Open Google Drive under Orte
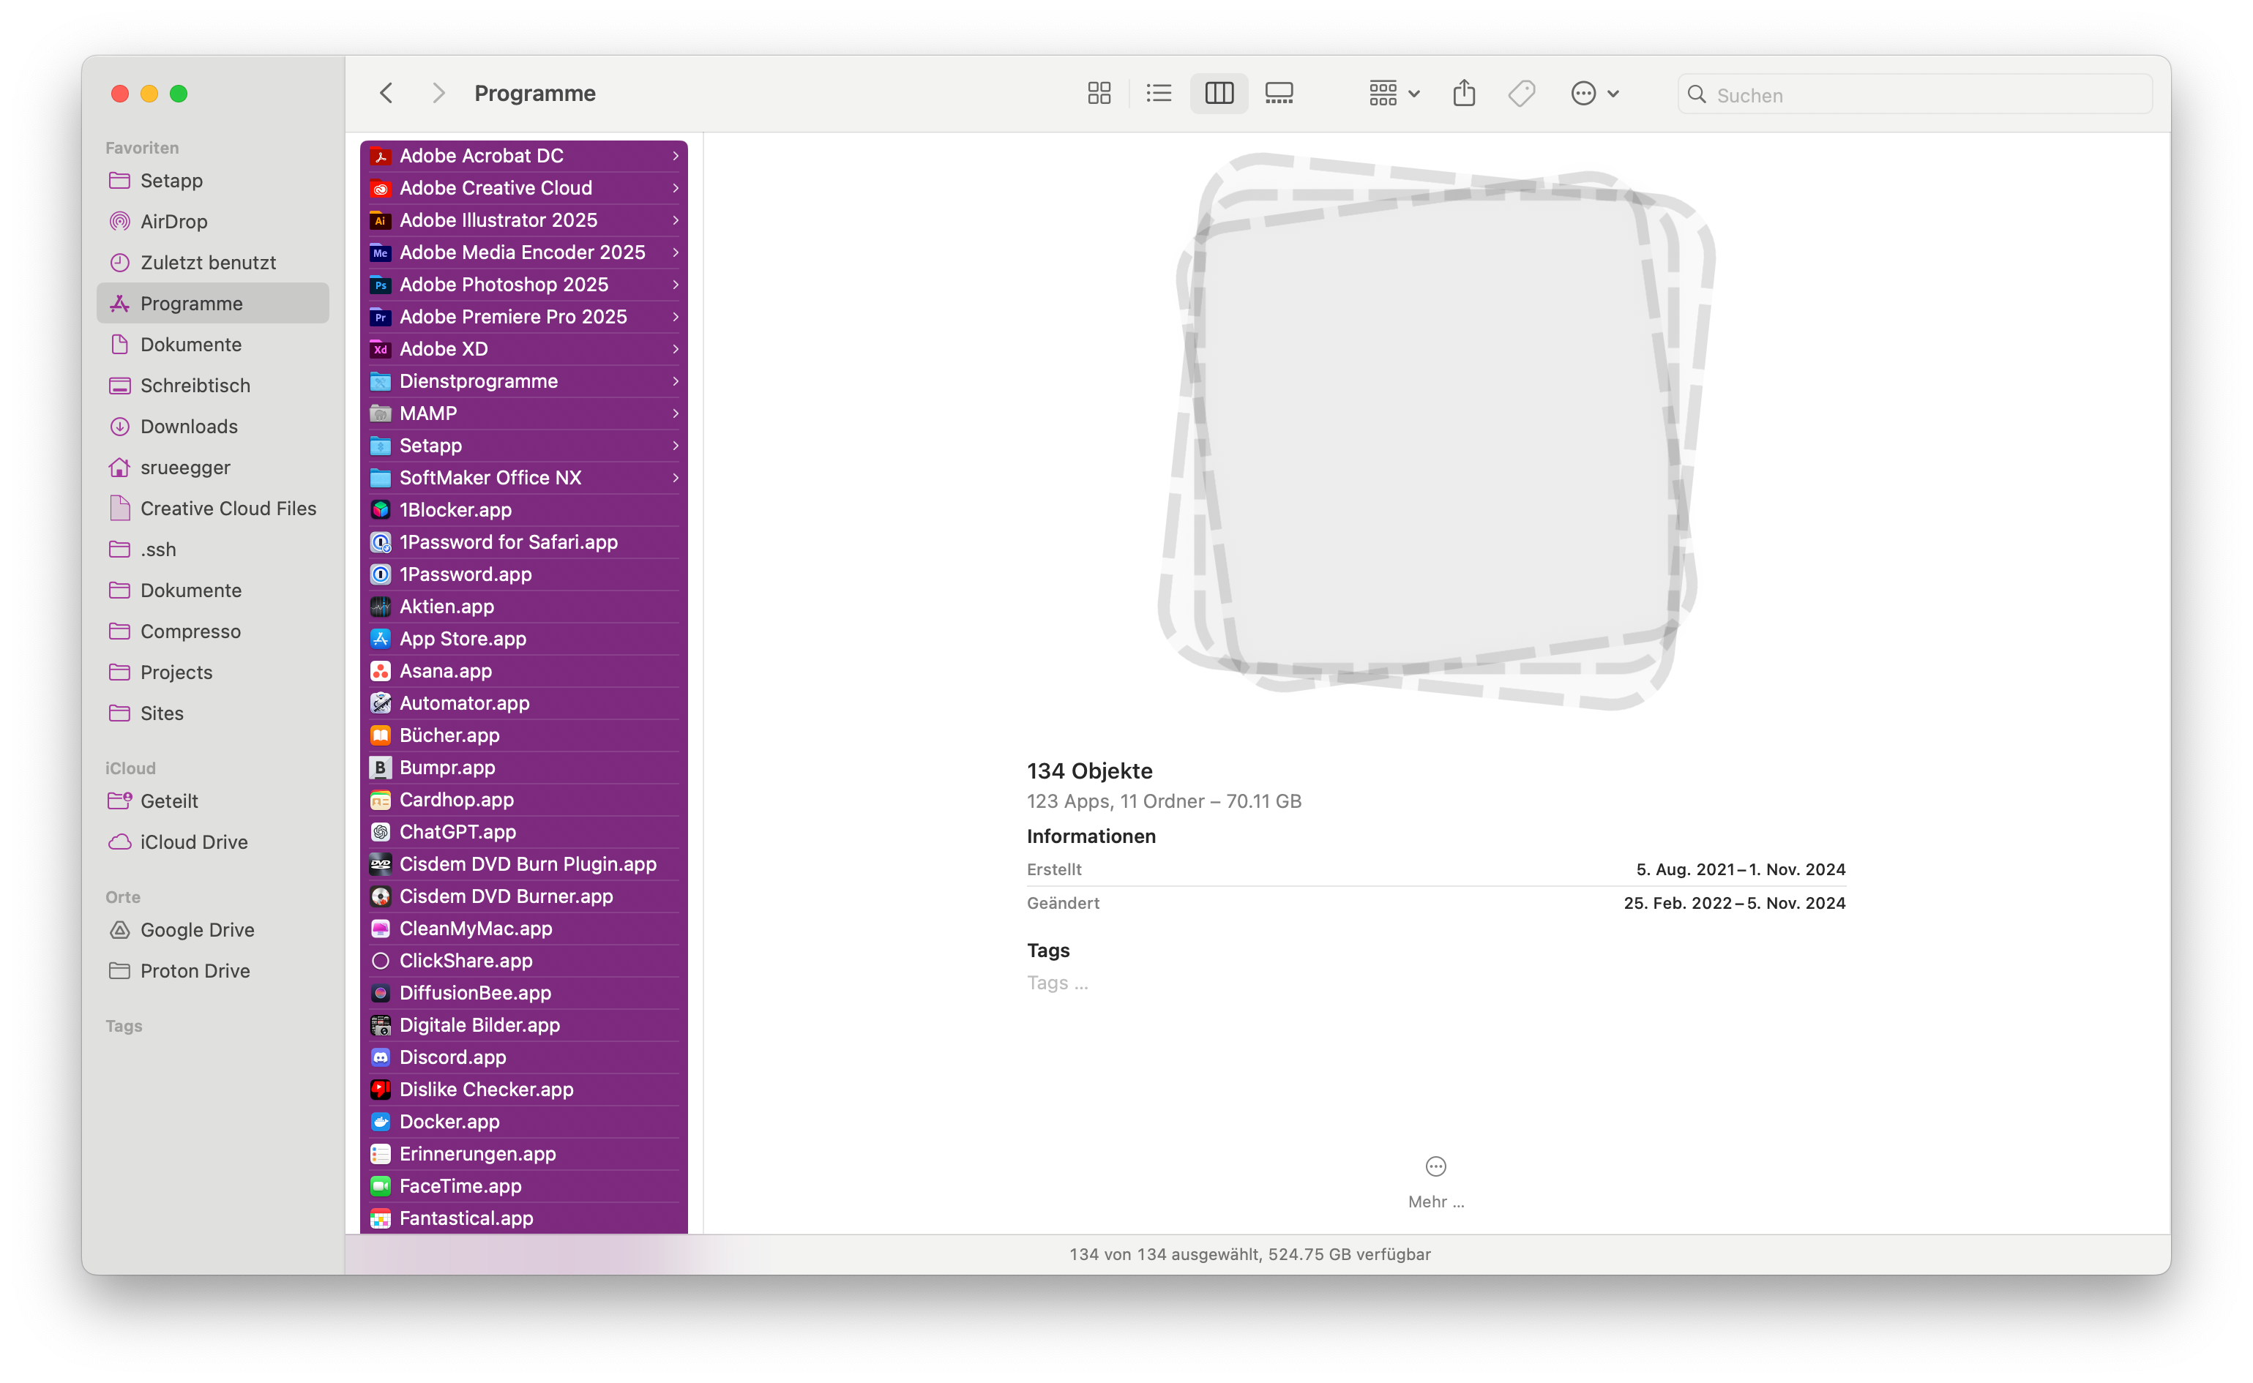Screen dimensions: 2253x1383 pos(213,929)
